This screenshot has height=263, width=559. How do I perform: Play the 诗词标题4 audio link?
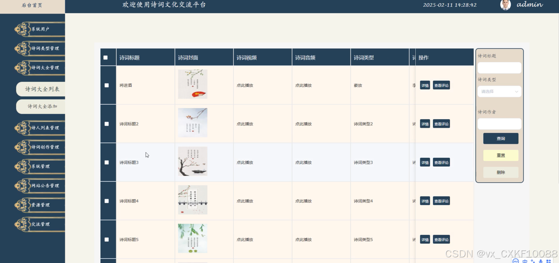[x=303, y=201]
